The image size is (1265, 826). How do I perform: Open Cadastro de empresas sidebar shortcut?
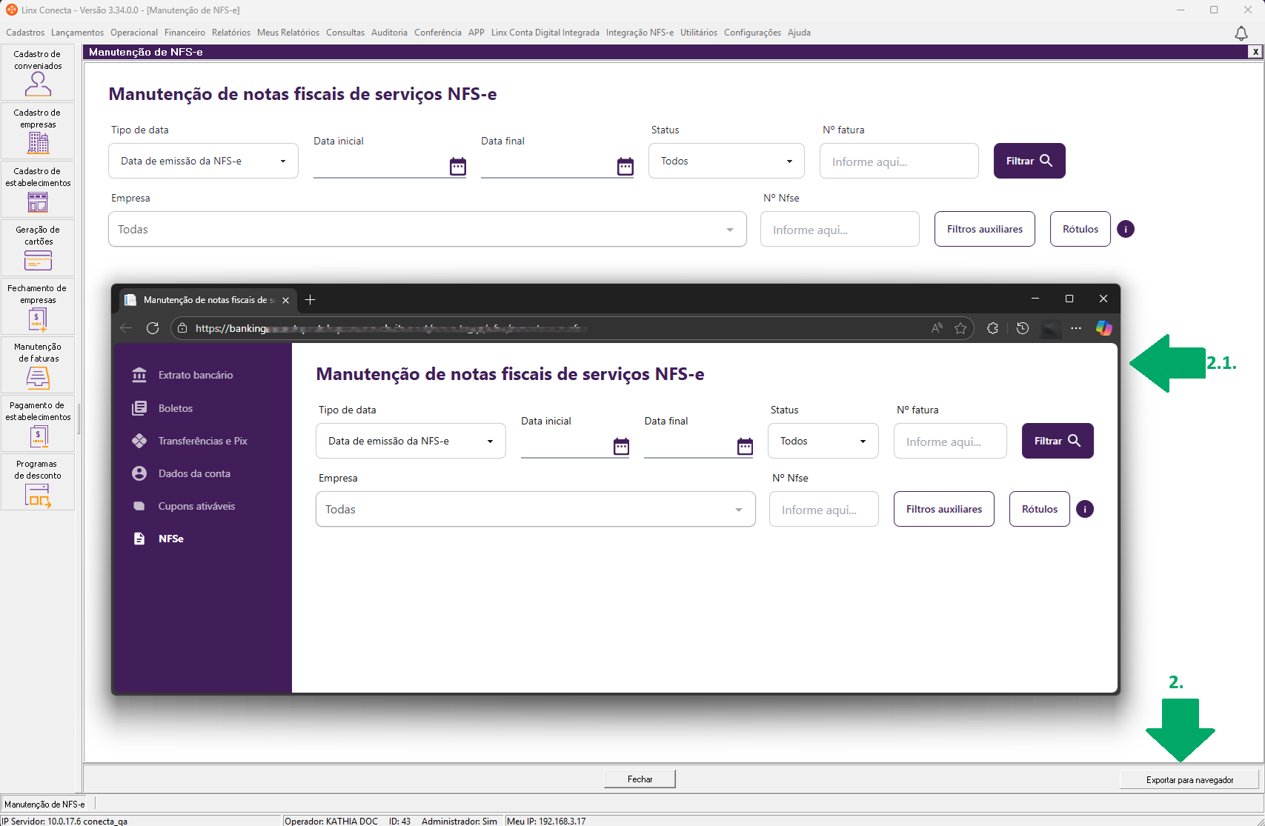coord(38,131)
